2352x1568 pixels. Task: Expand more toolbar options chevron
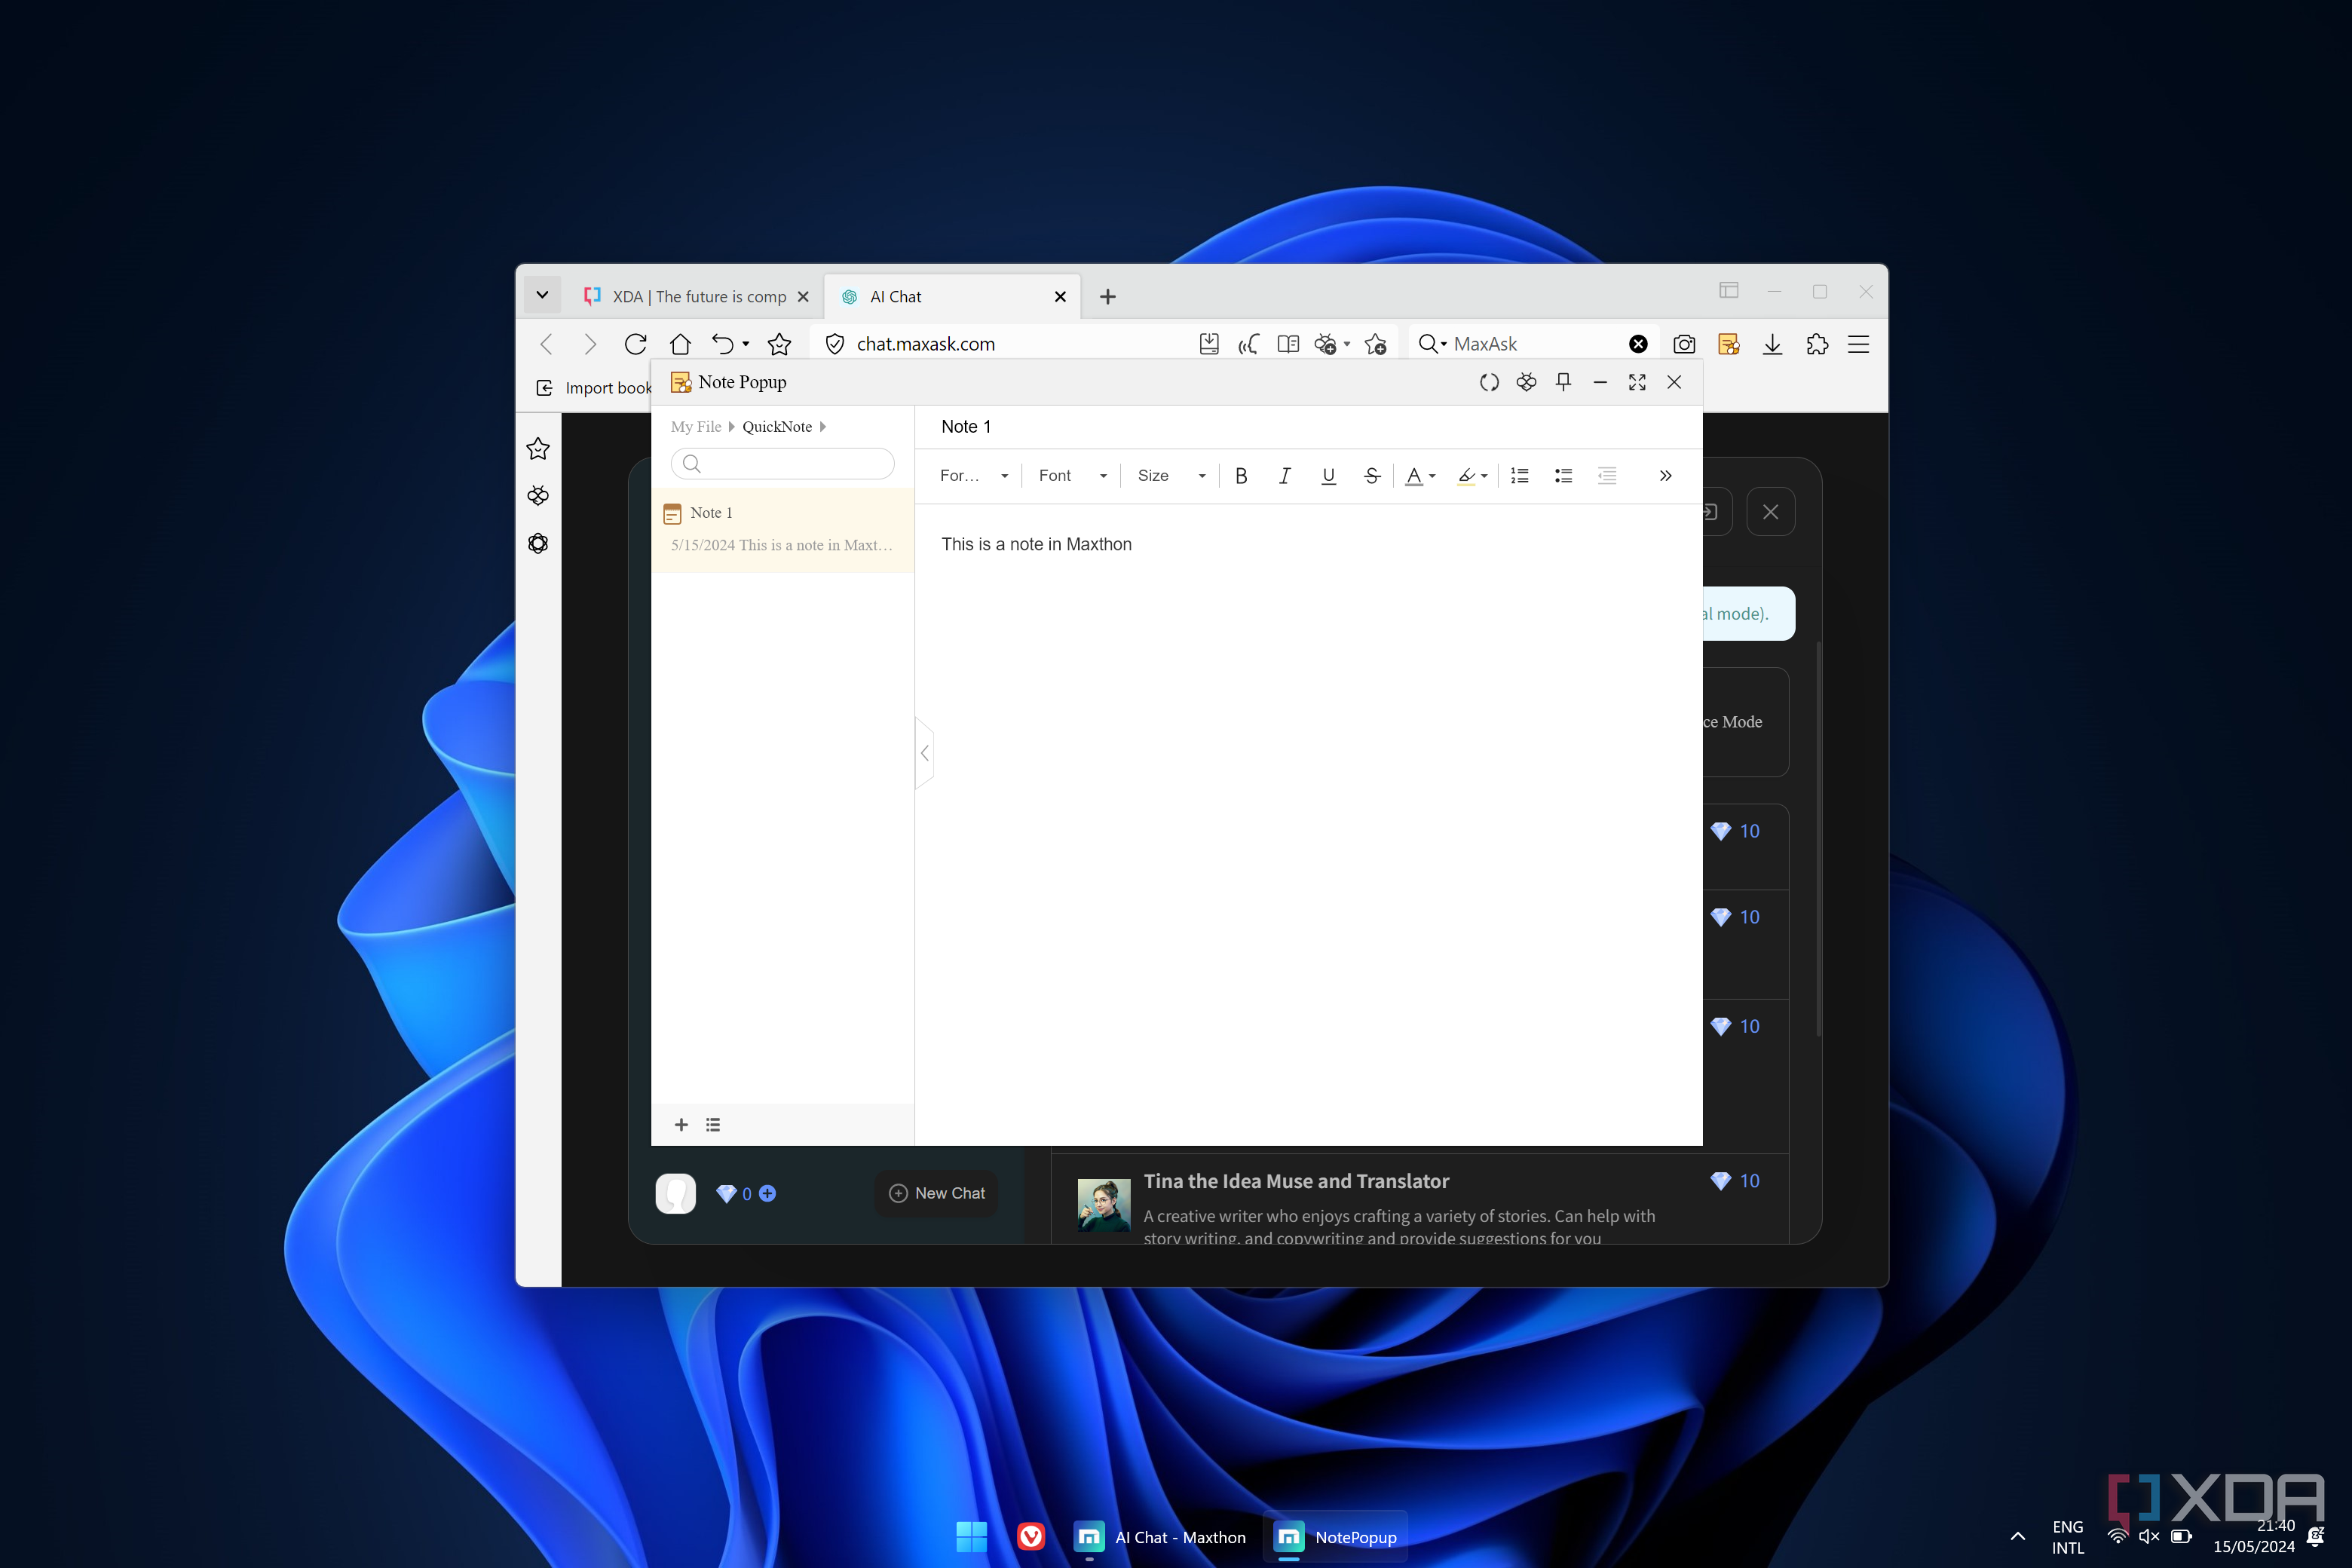tap(1665, 476)
